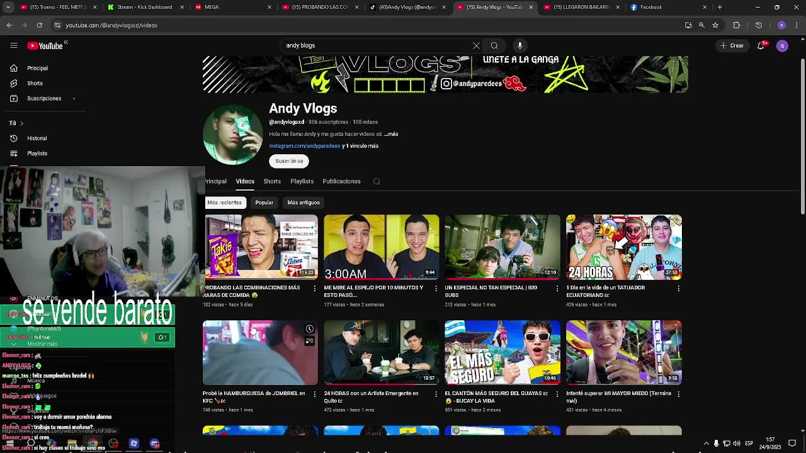Open instagram.com/andyparedees link
This screenshot has height=453, width=806.
click(x=305, y=146)
